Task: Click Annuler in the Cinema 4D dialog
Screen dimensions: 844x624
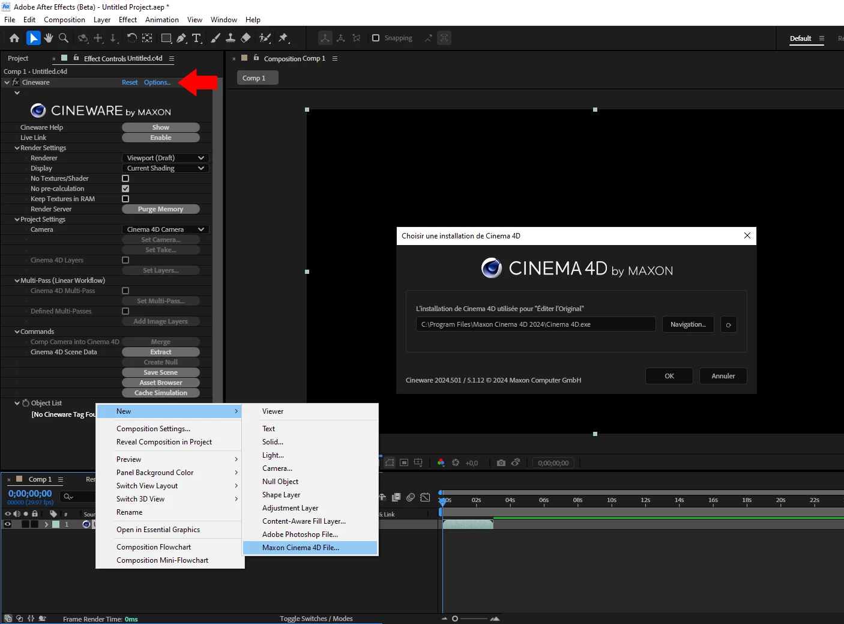Action: point(723,376)
